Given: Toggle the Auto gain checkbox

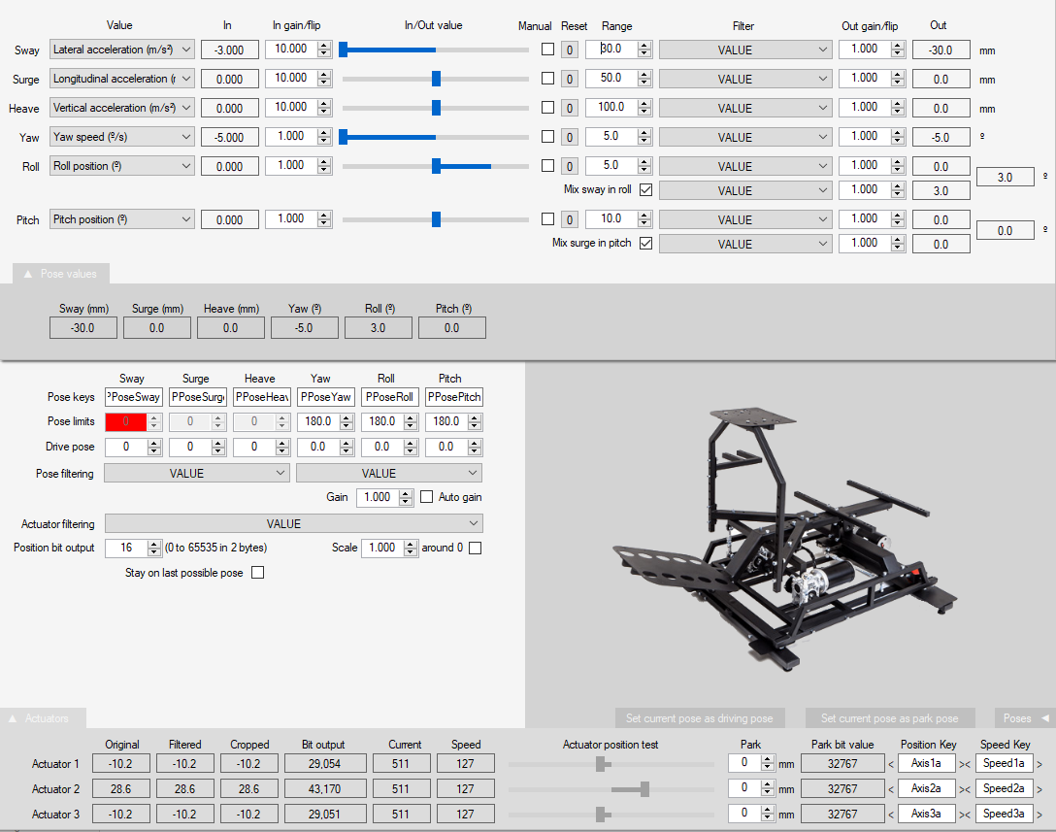Looking at the screenshot, I should 426,496.
